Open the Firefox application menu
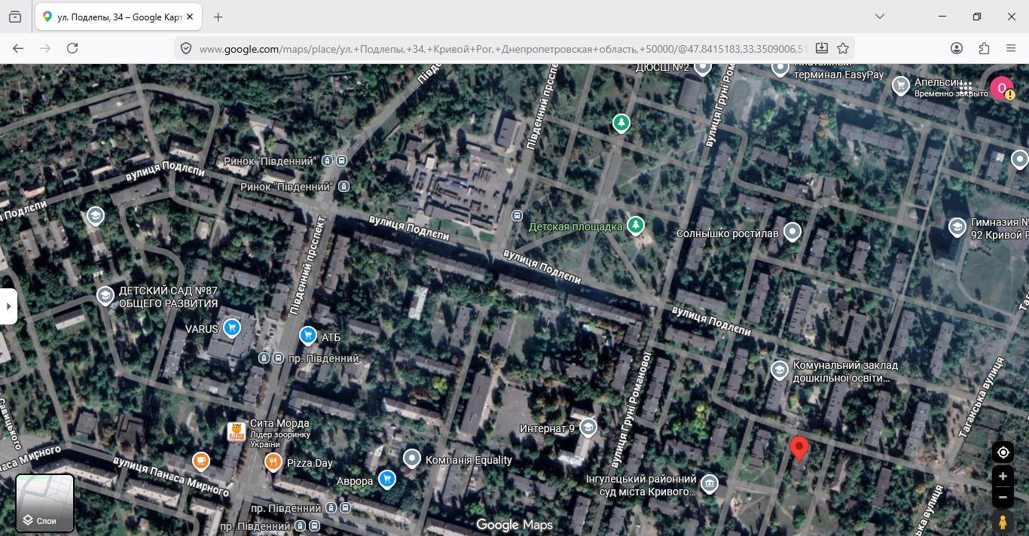 1011,48
